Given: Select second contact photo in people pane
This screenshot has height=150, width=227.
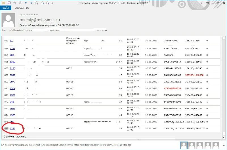Looking at the screenshot, I should click(192, 145).
